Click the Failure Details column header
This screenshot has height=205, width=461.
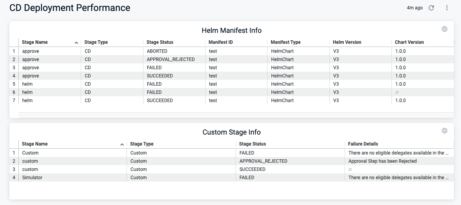click(x=363, y=144)
